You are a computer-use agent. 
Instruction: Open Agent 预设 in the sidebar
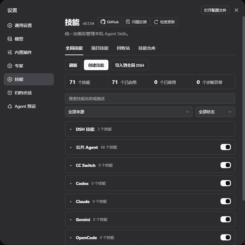[x=29, y=106]
